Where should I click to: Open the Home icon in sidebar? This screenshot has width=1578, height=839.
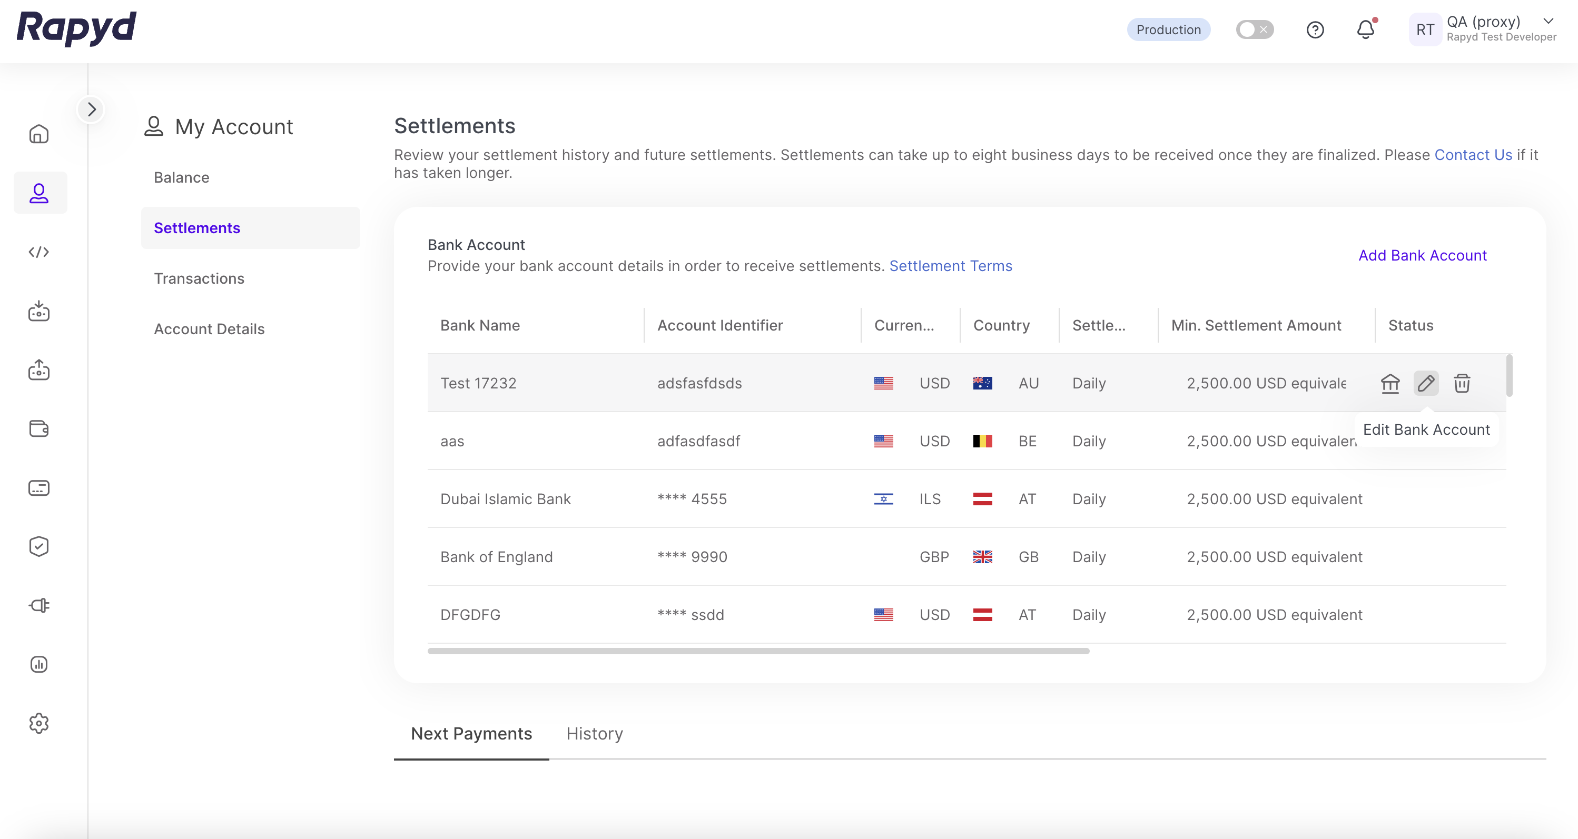pyautogui.click(x=38, y=134)
